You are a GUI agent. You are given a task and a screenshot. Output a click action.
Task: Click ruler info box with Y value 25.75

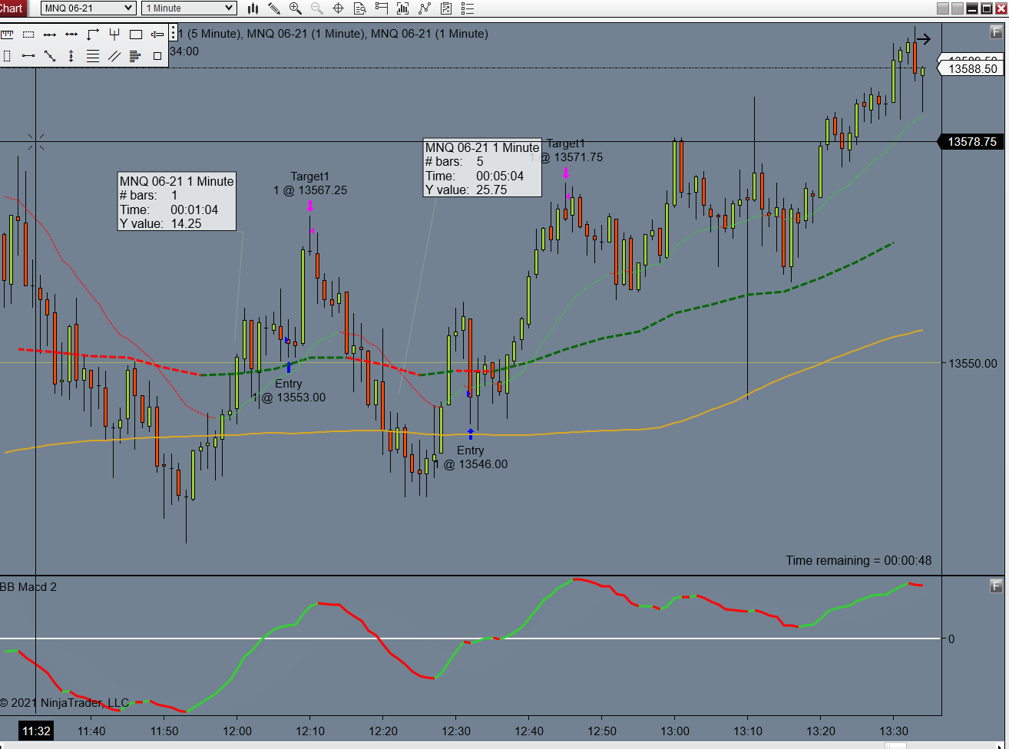tap(482, 168)
